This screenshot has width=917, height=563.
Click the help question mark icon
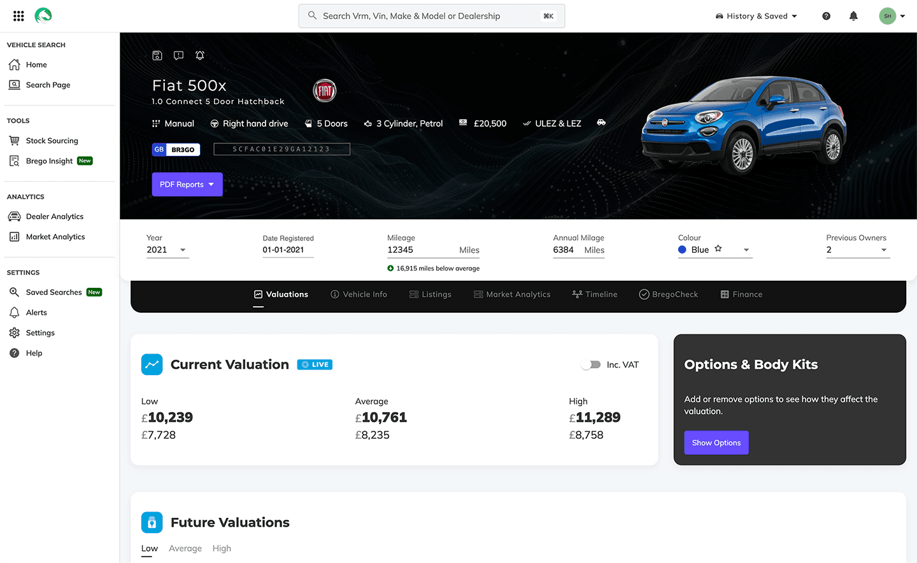826,15
